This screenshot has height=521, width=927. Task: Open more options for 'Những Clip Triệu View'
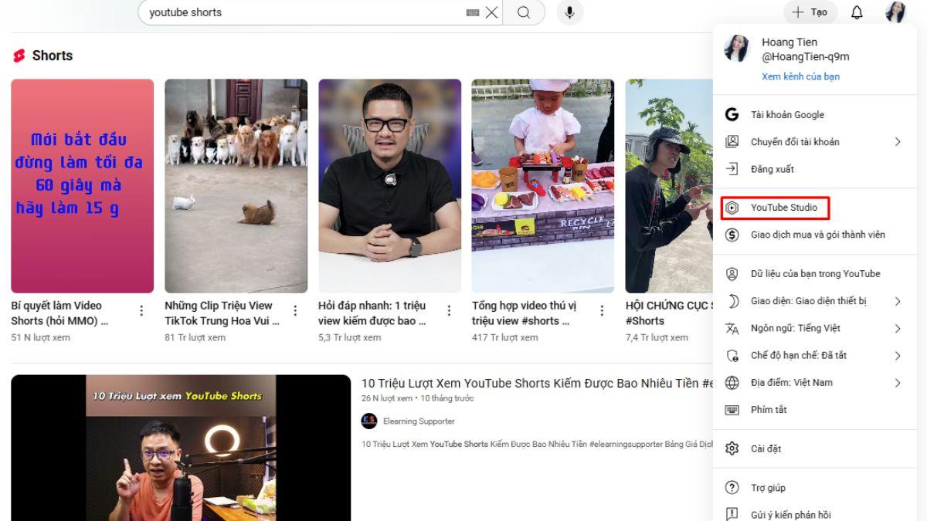point(294,310)
